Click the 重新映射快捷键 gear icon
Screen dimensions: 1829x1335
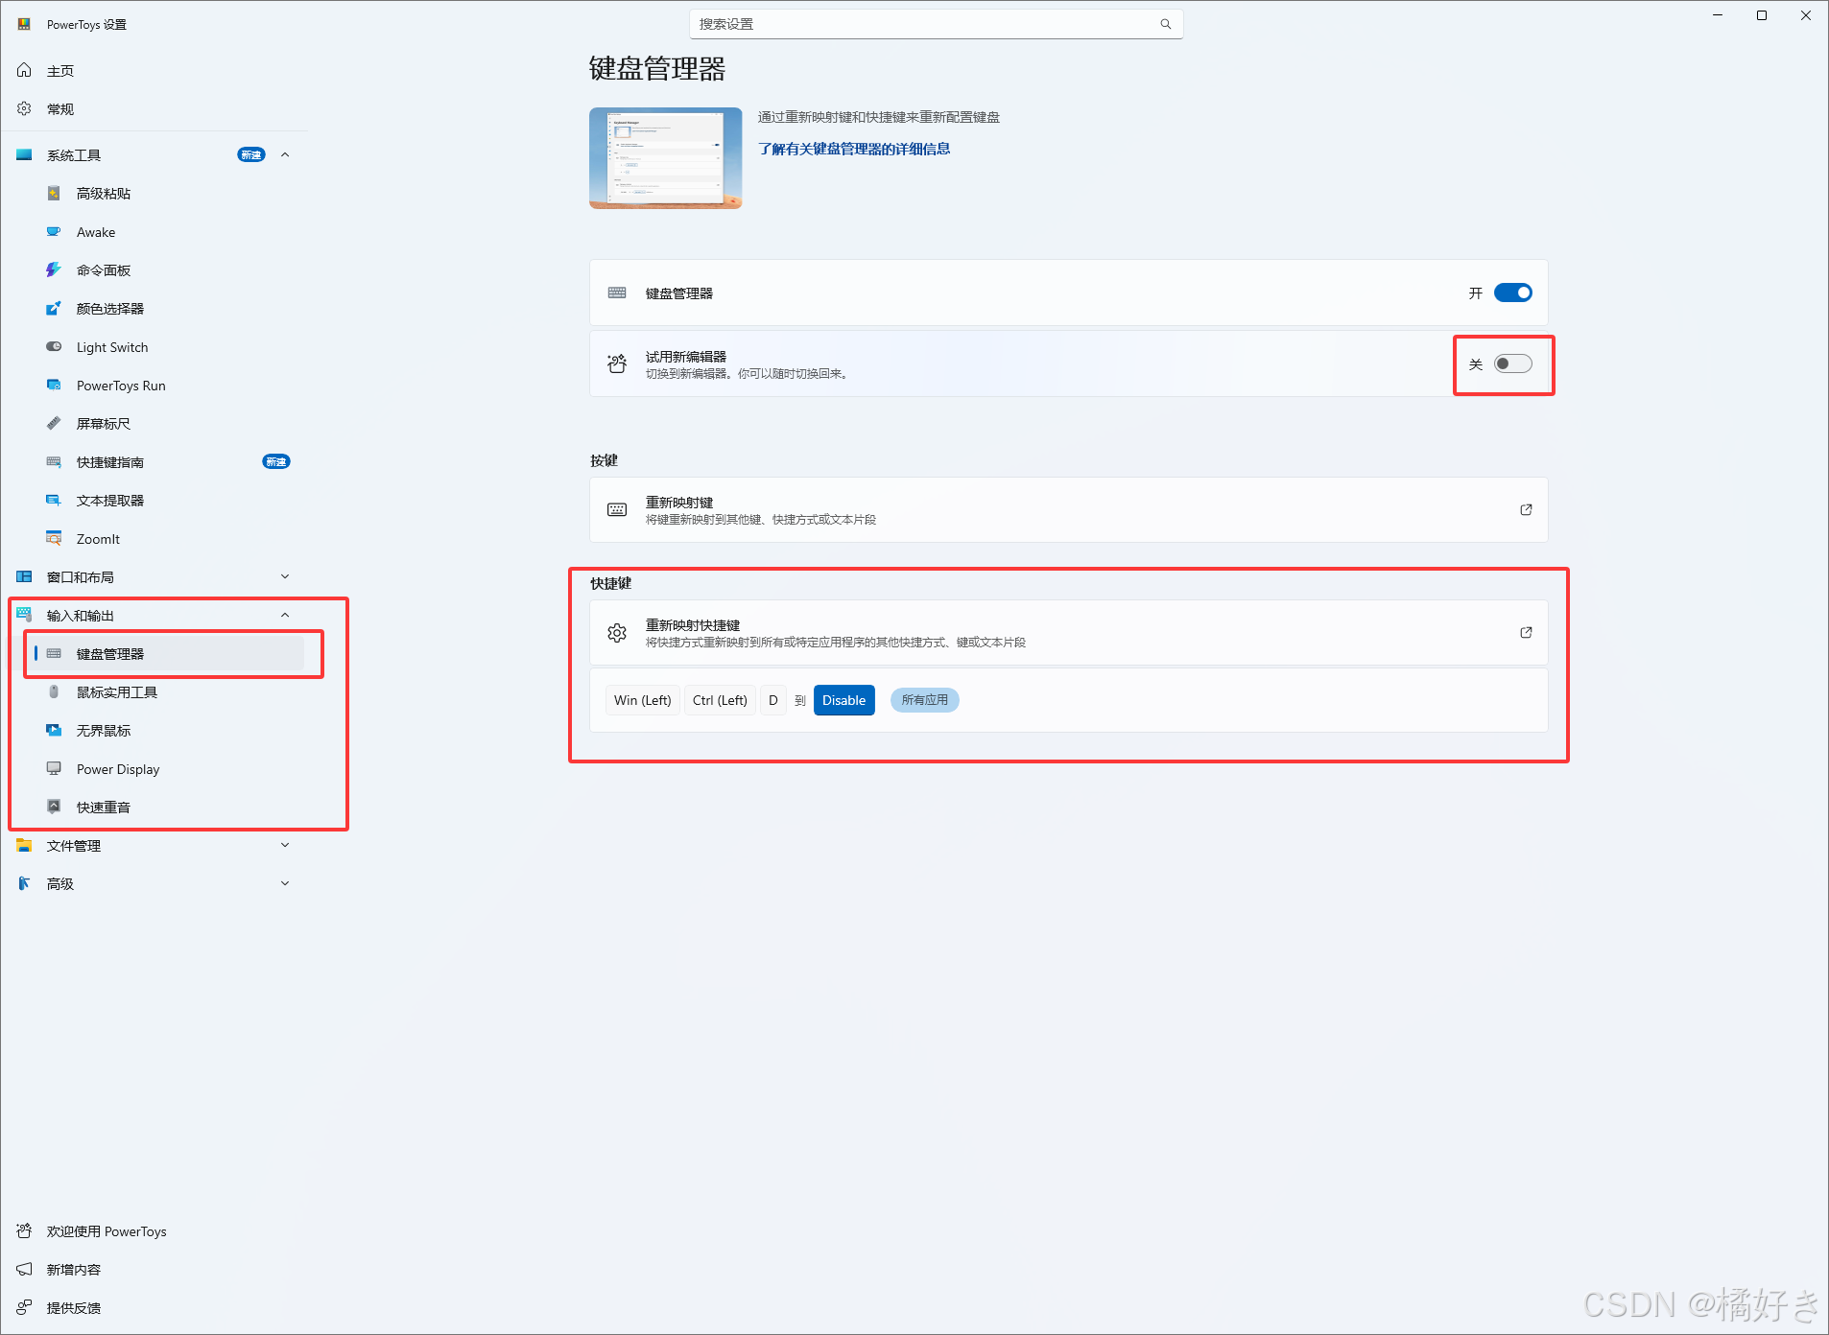(617, 633)
